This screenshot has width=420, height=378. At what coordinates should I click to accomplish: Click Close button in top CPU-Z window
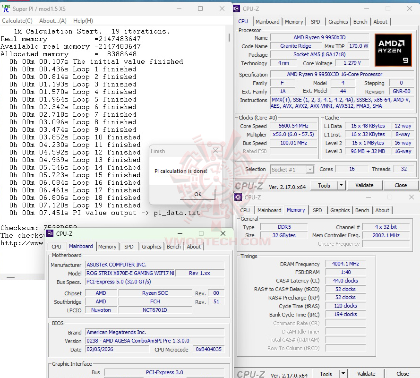pyautogui.click(x=401, y=185)
